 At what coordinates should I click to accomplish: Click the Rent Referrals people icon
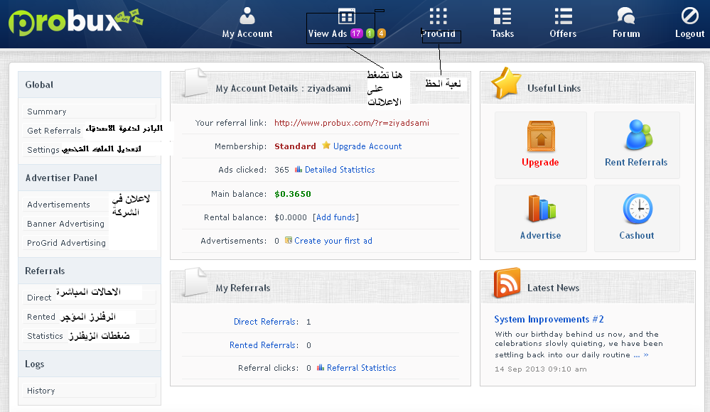coord(638,135)
